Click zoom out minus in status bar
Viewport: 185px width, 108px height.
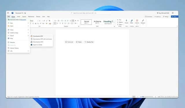tap(137, 97)
